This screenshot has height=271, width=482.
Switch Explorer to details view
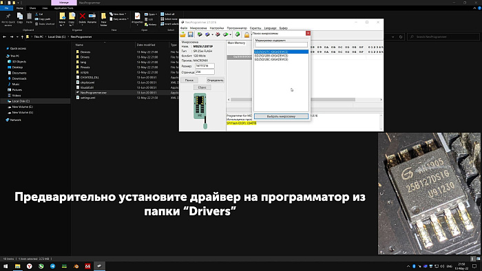(474, 259)
